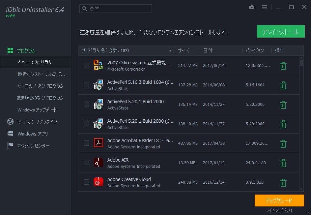This screenshot has width=311, height=215.
Task: Click the green アンインストール button
Action: pos(281,31)
